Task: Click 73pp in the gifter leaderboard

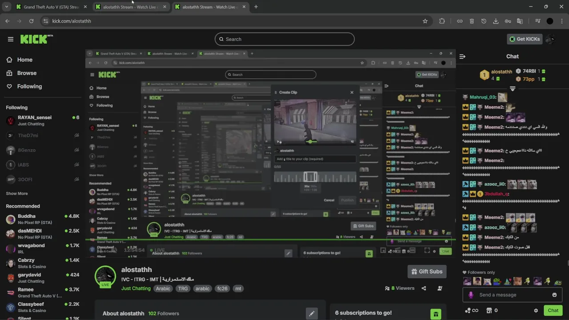Action: coord(529,79)
